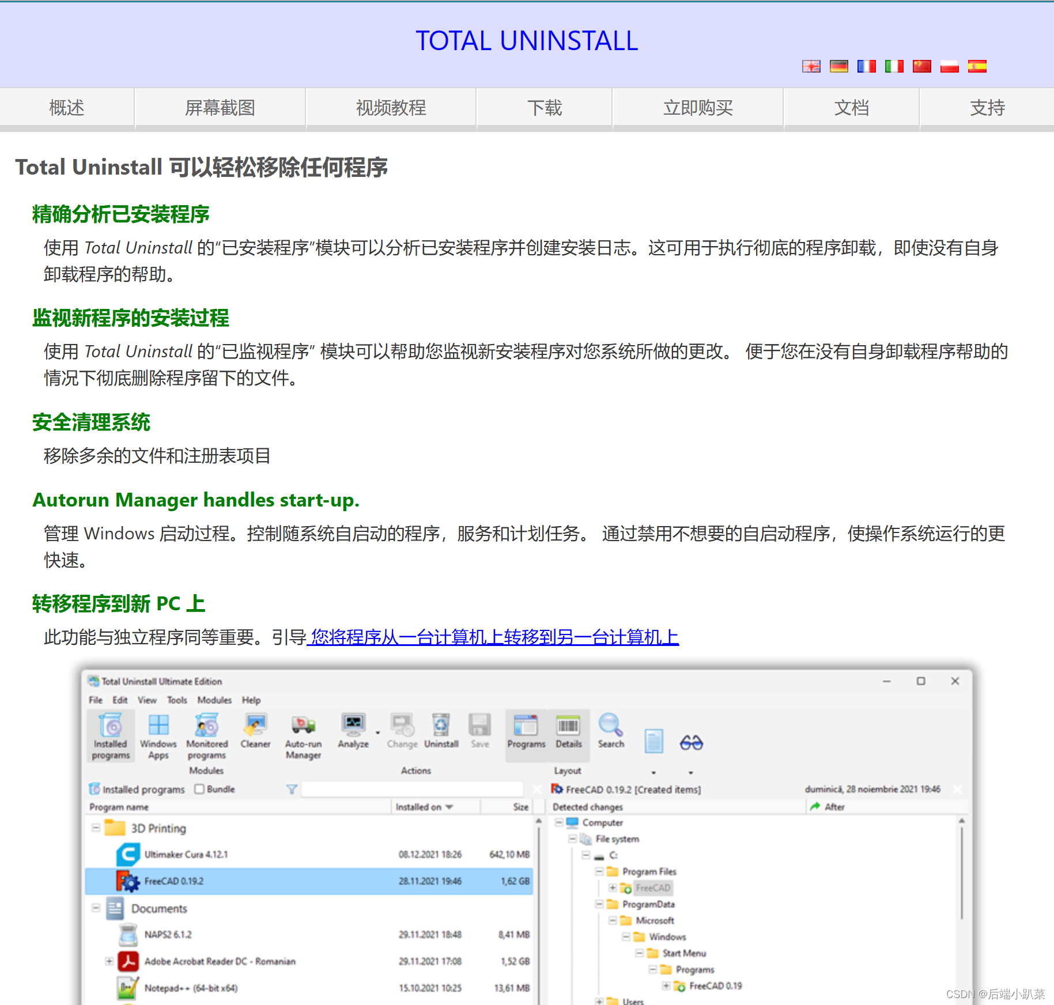The height and width of the screenshot is (1005, 1054).
Task: Open the 支持 tab
Action: 987,108
